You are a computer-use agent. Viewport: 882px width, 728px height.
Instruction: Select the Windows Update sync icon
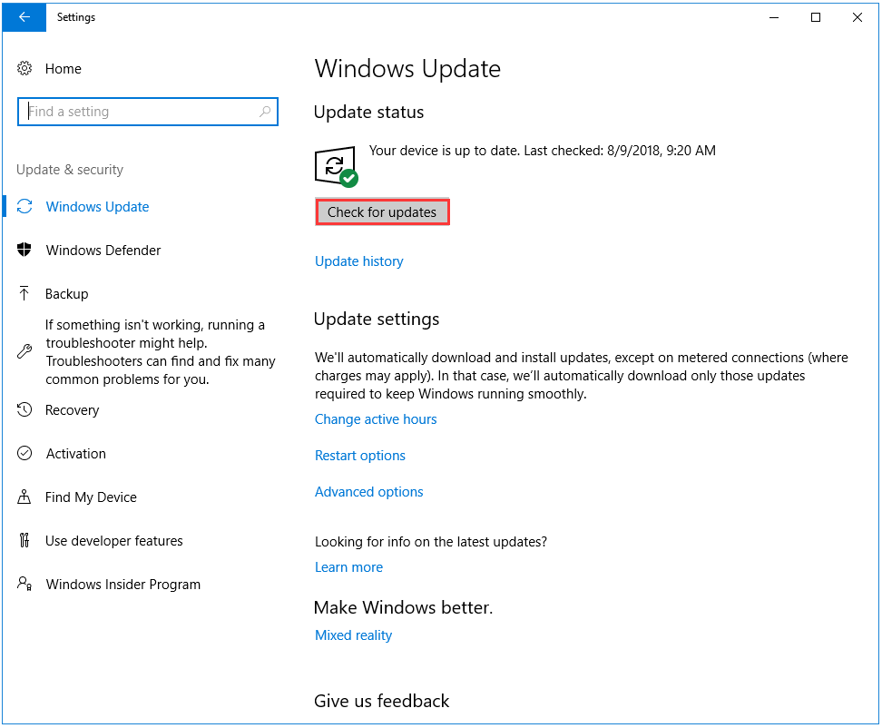tap(26, 206)
